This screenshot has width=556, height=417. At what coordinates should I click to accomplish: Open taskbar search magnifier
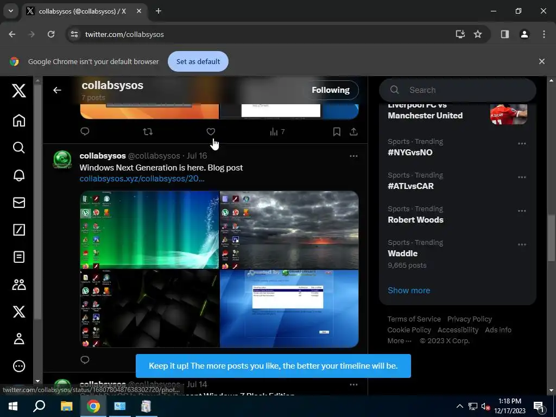pyautogui.click(x=39, y=406)
